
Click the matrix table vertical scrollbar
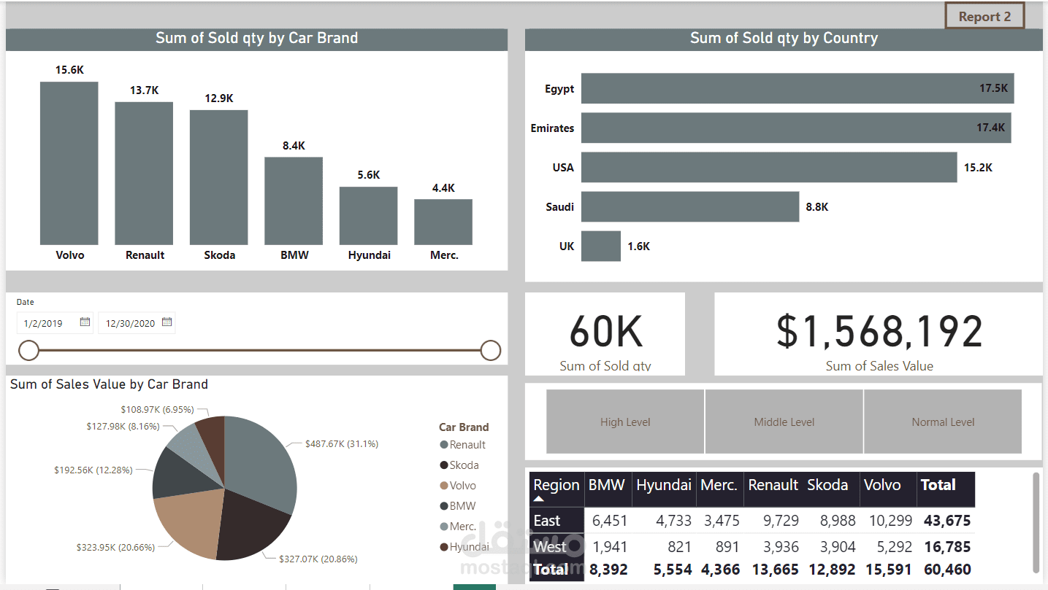pyautogui.click(x=1036, y=522)
